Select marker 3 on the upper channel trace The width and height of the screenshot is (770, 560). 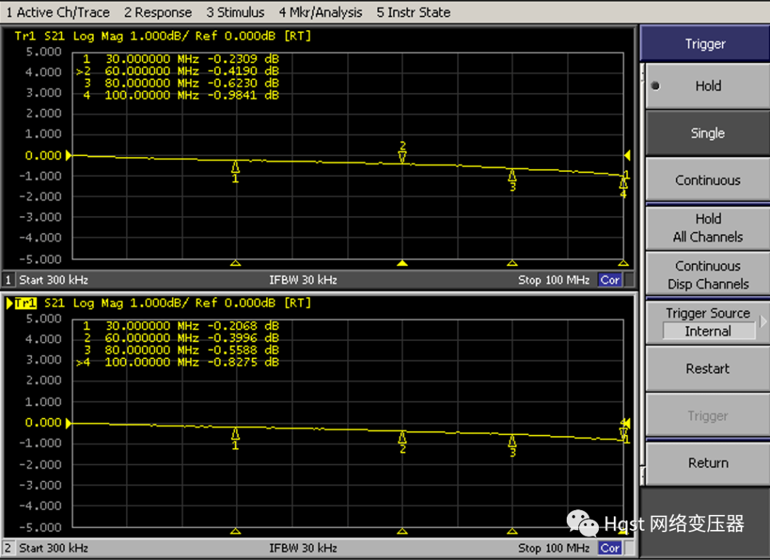[512, 176]
